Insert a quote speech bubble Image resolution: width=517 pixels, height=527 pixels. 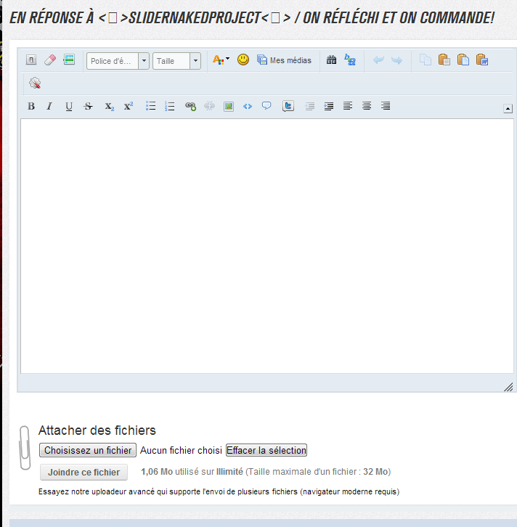[266, 106]
